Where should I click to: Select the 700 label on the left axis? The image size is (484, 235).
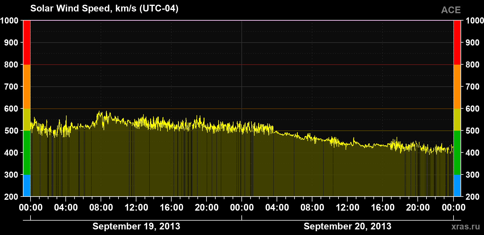coord(11,87)
